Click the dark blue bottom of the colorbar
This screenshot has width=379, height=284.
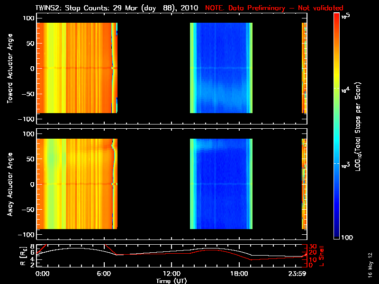coord(337,236)
